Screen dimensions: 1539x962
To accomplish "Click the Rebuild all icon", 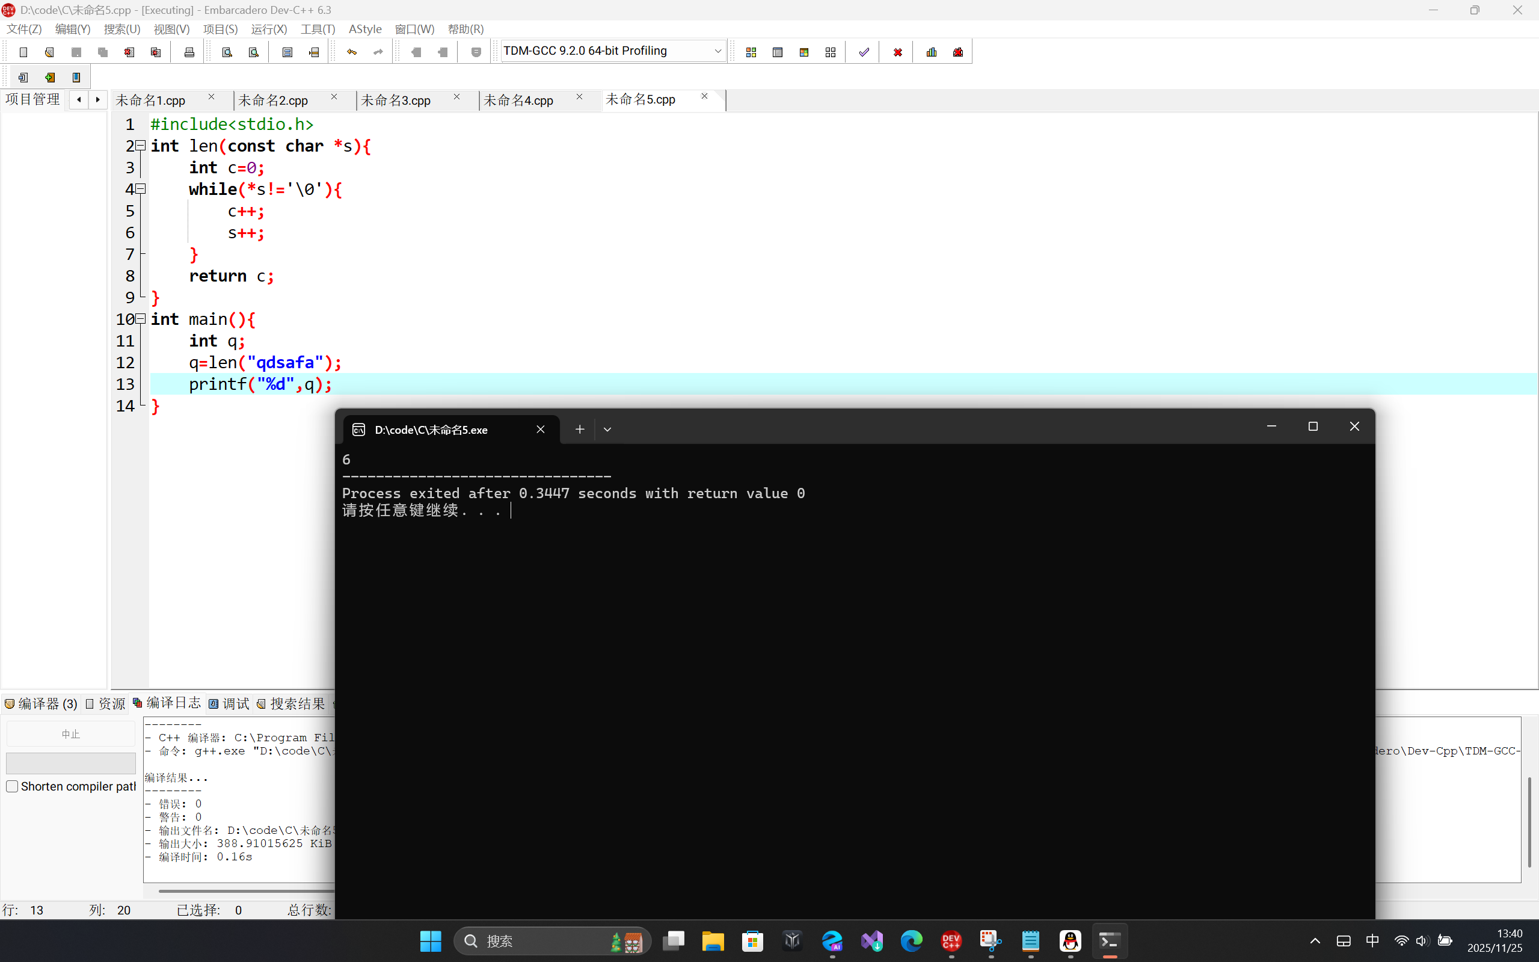I will (x=831, y=52).
